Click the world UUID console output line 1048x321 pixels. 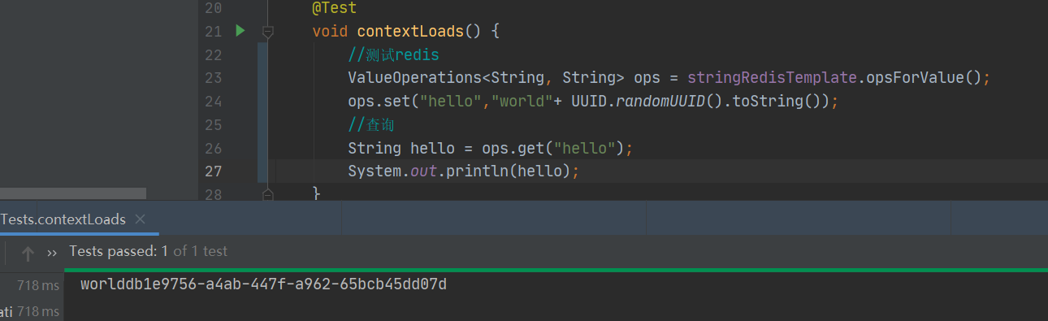click(x=263, y=284)
